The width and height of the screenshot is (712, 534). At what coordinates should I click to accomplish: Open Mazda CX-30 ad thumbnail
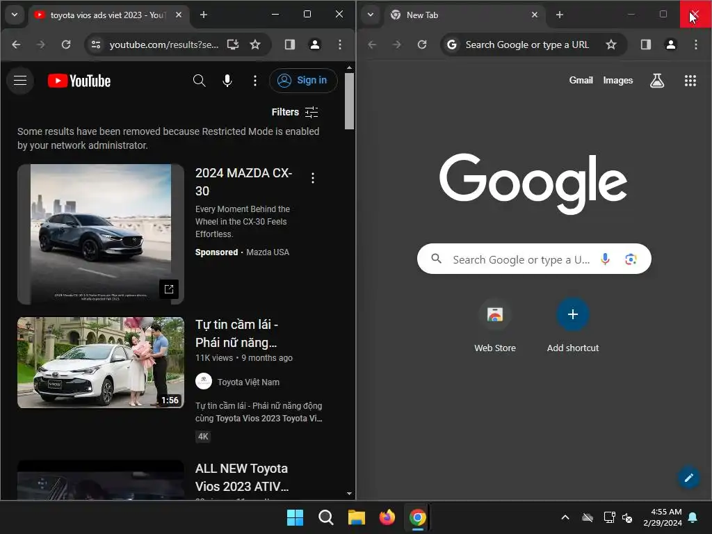(101, 234)
